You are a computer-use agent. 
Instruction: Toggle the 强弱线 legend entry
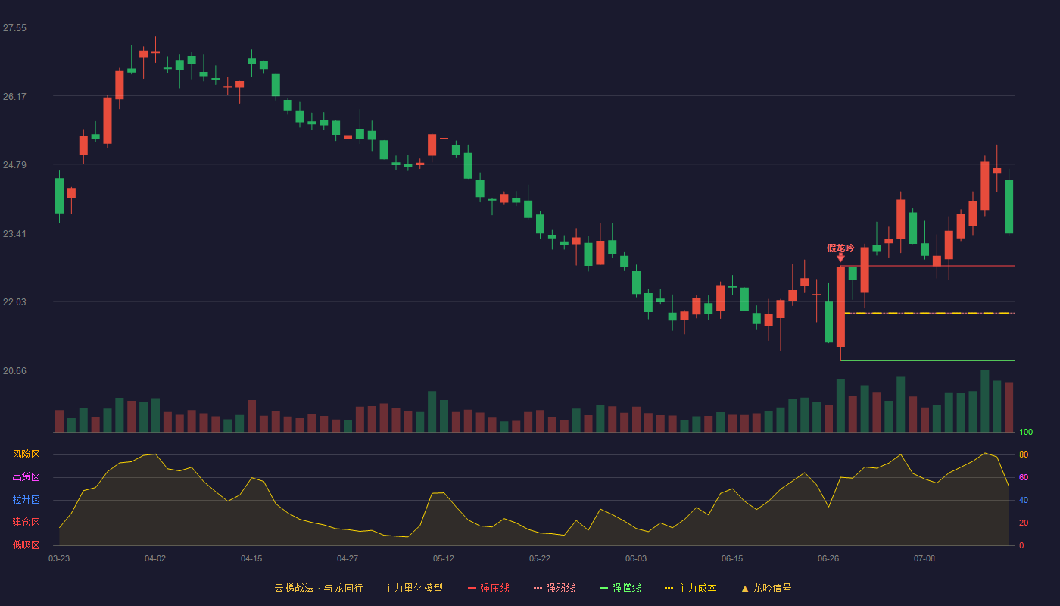pos(554,588)
